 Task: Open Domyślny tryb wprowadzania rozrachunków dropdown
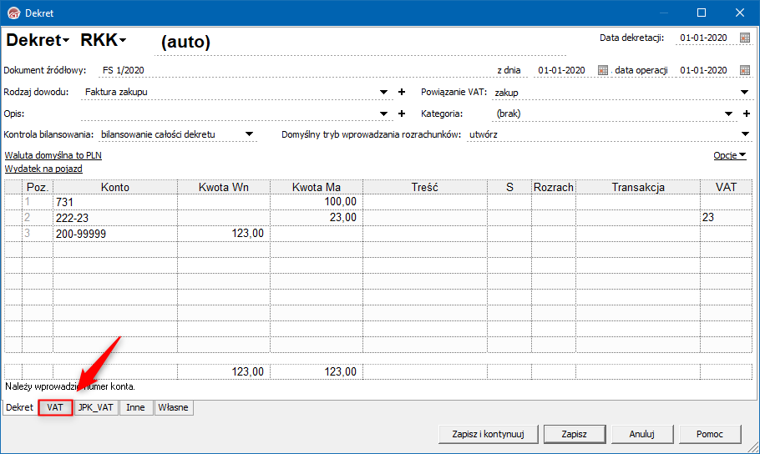coord(745,134)
